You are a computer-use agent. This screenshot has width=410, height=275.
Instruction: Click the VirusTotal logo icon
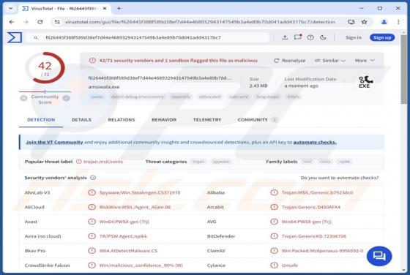15,37
